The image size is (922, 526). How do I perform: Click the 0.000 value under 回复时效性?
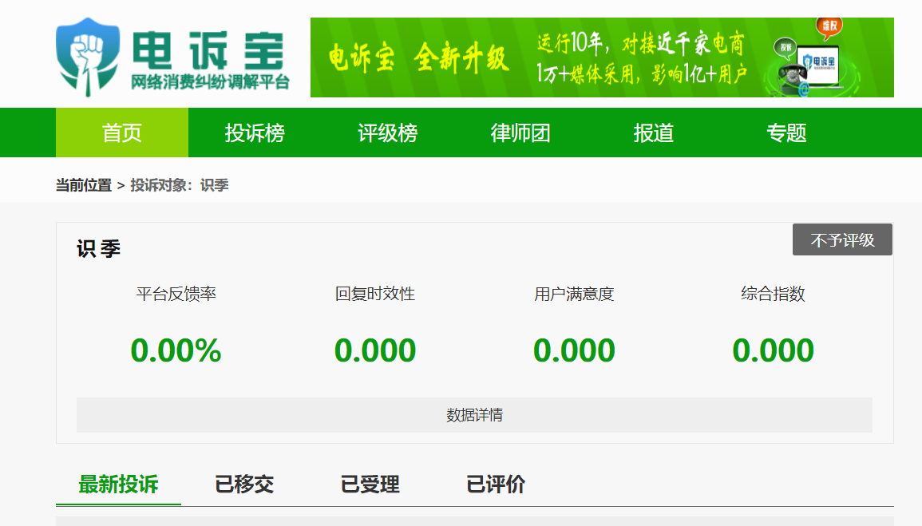click(375, 350)
